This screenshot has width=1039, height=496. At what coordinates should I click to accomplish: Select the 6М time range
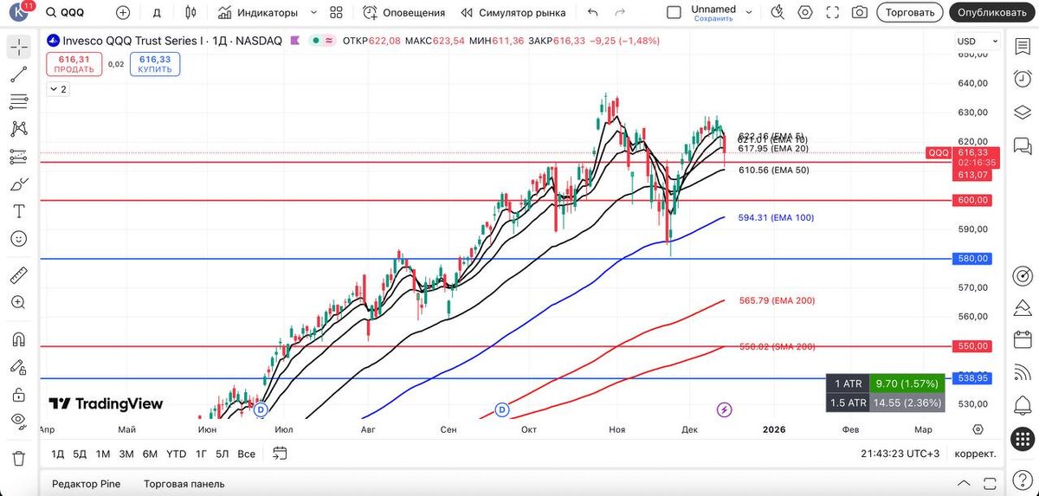pyautogui.click(x=150, y=454)
